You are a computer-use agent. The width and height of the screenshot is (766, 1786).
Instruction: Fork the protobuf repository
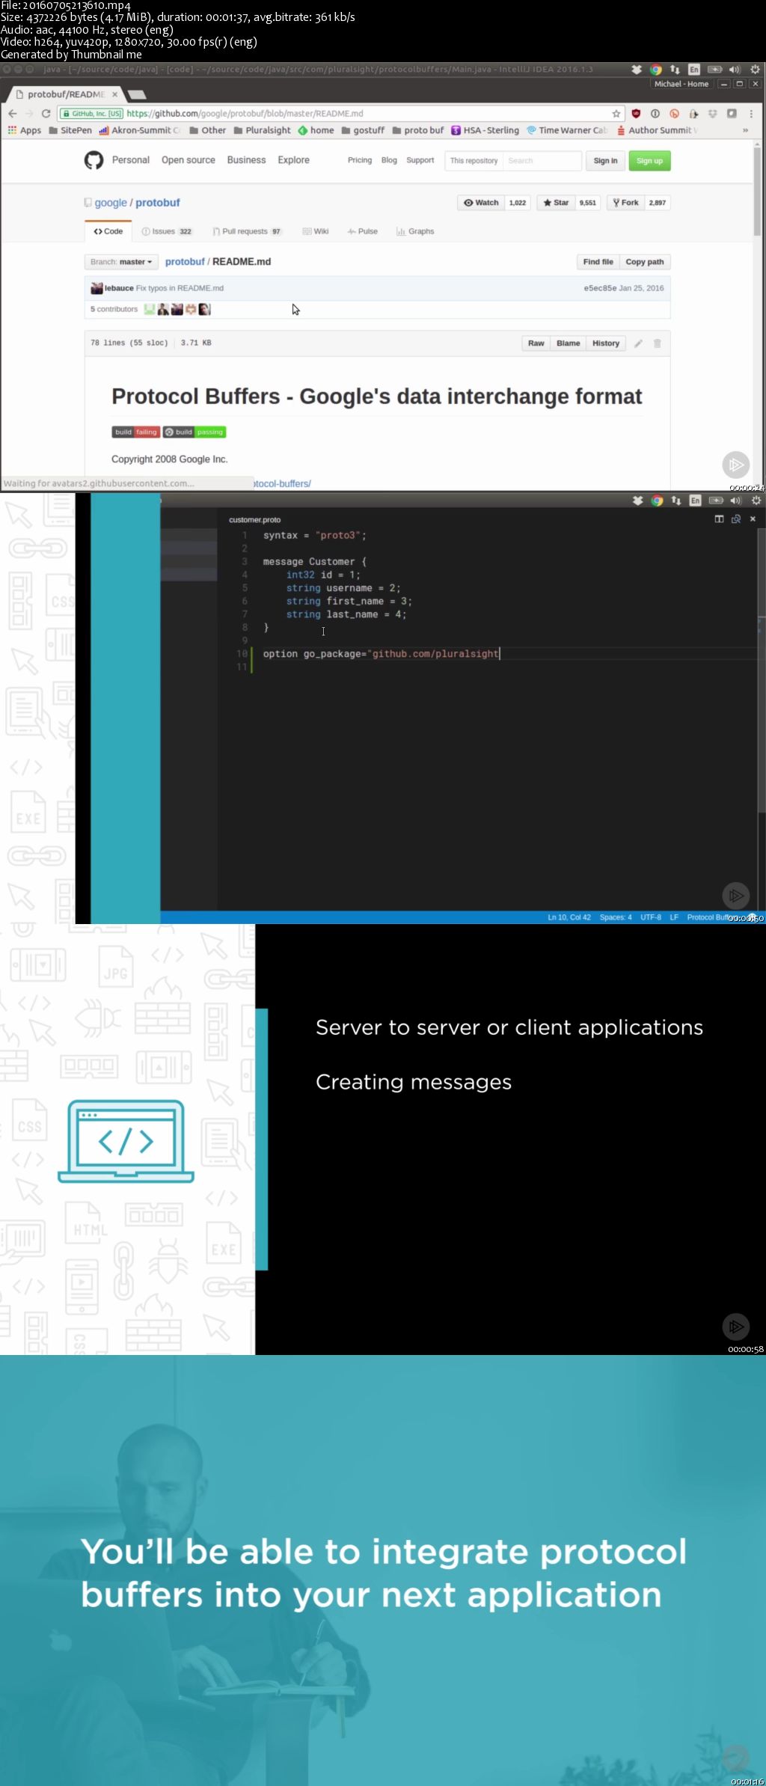coord(625,203)
